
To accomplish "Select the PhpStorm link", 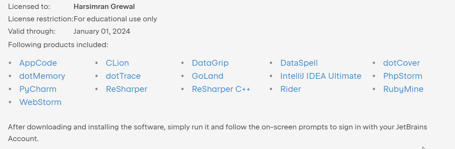I will [402, 76].
